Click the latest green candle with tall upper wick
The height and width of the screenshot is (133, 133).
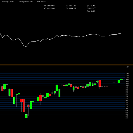pos(121,80)
